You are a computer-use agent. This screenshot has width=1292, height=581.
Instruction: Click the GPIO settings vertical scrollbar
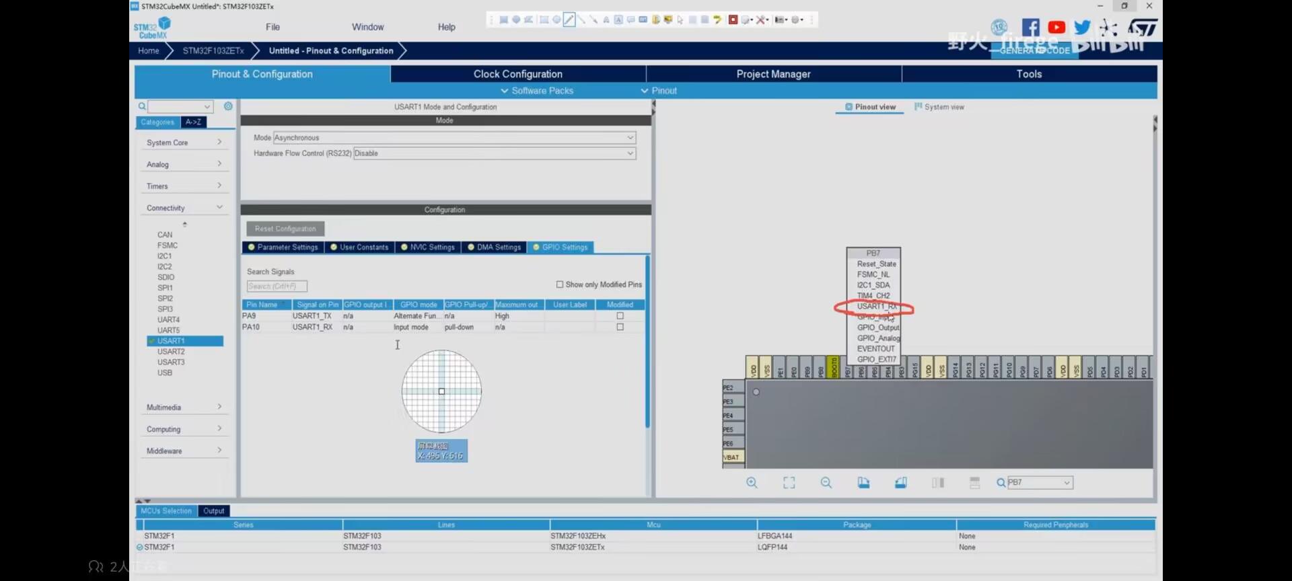[x=647, y=342]
